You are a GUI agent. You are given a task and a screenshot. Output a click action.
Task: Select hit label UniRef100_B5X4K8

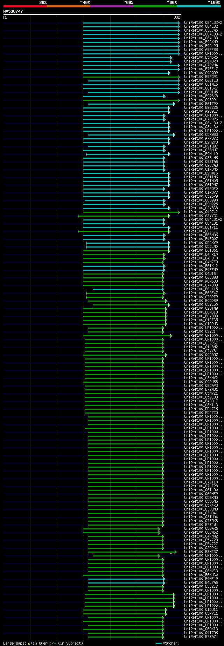[201, 505]
